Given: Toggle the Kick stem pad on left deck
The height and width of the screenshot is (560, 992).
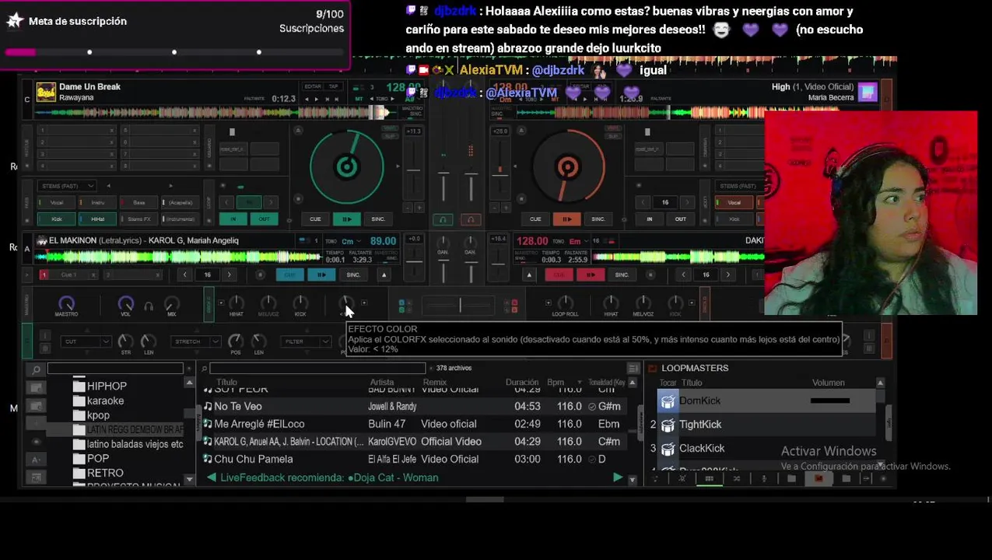Looking at the screenshot, I should (x=57, y=219).
